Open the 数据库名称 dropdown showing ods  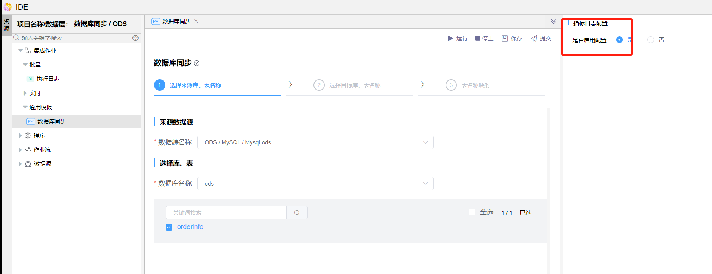point(315,184)
